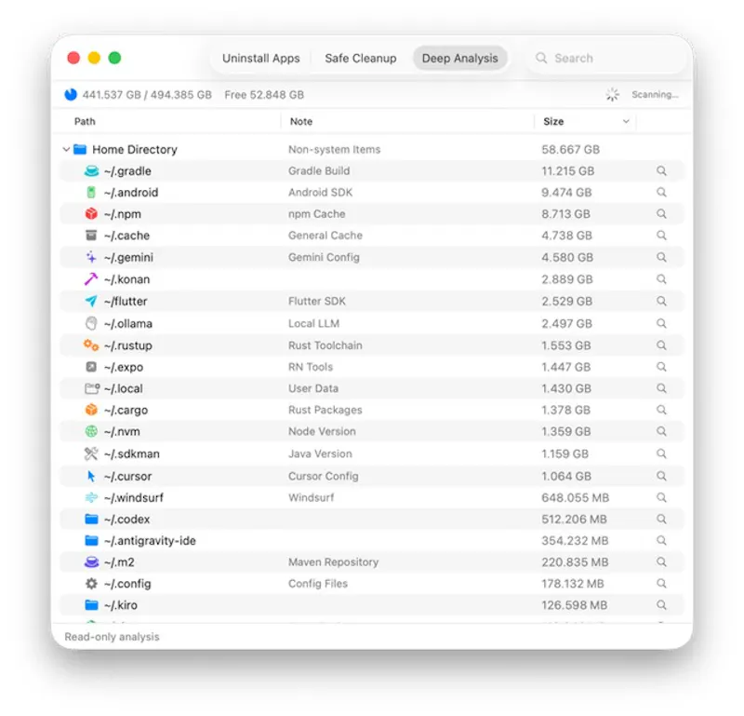This screenshot has width=744, height=716.
Task: Inspect ~/.cache via its magnifier icon
Action: point(661,236)
